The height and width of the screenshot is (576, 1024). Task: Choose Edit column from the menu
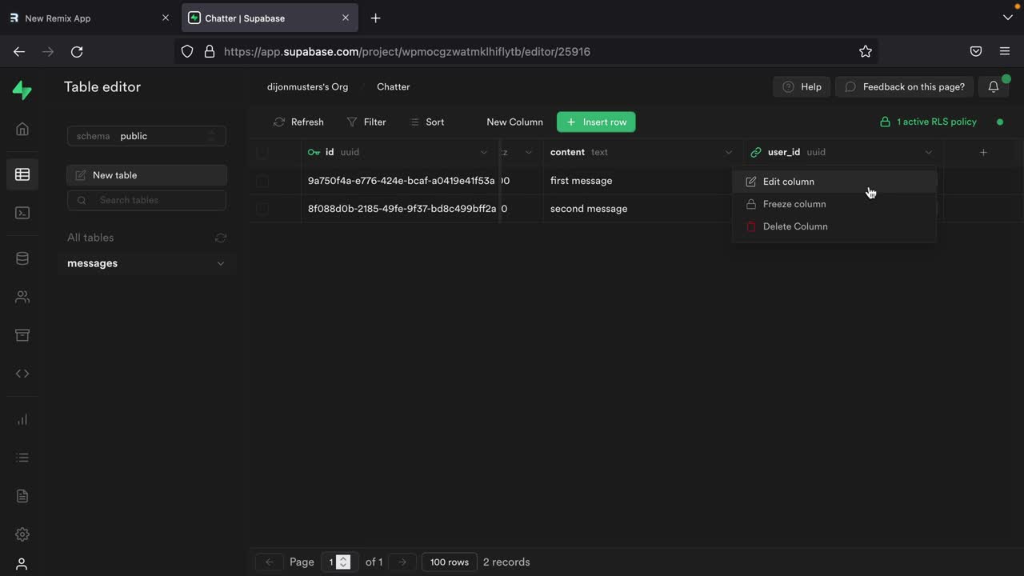pyautogui.click(x=788, y=182)
